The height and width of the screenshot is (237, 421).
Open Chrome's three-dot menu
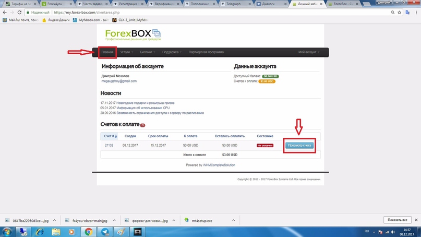tap(416, 13)
